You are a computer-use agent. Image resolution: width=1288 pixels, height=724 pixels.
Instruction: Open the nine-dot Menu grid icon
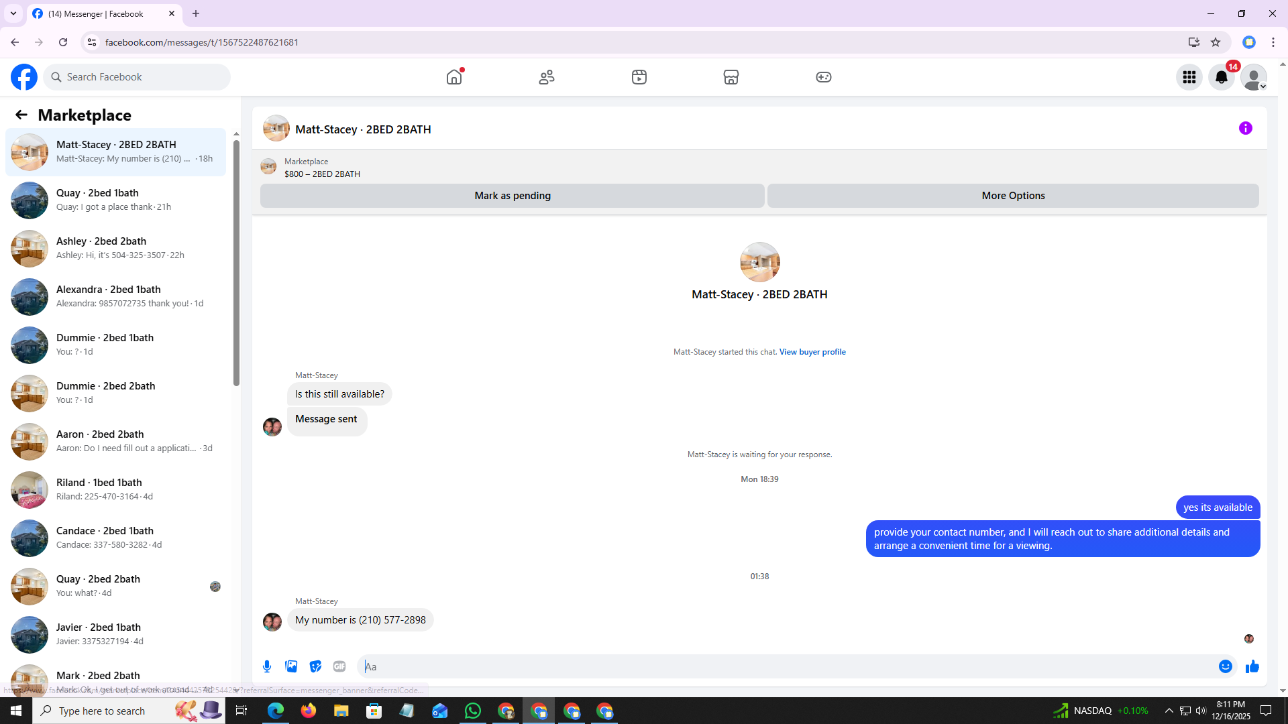(1189, 77)
